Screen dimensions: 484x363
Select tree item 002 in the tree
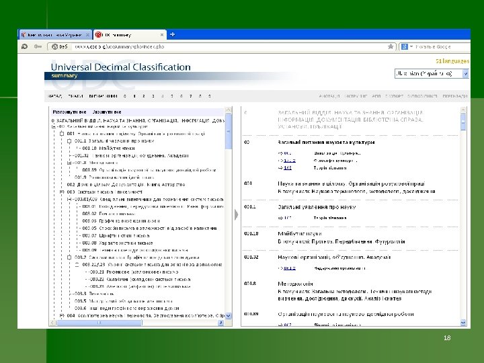click(126, 185)
